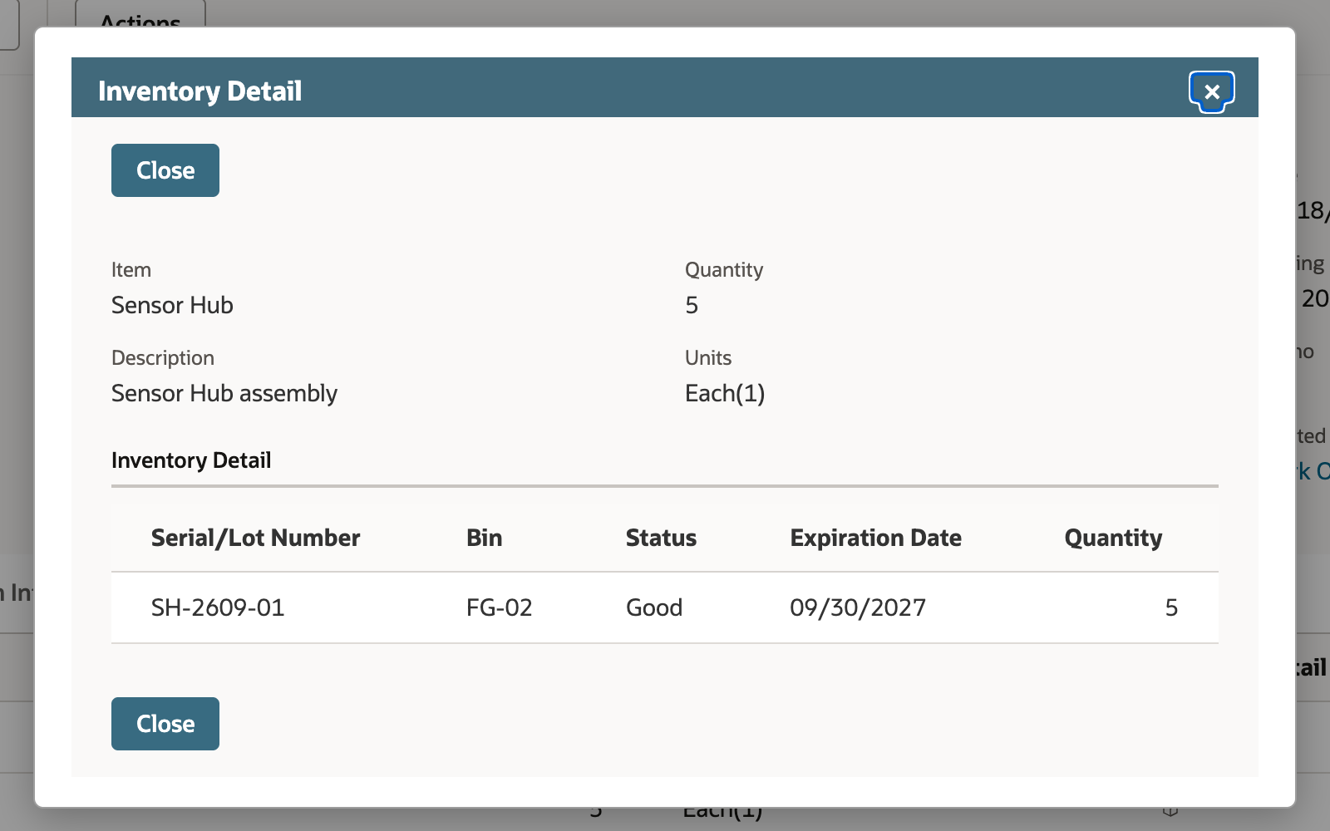1330x831 pixels.
Task: Select the Bin column header
Action: (484, 538)
